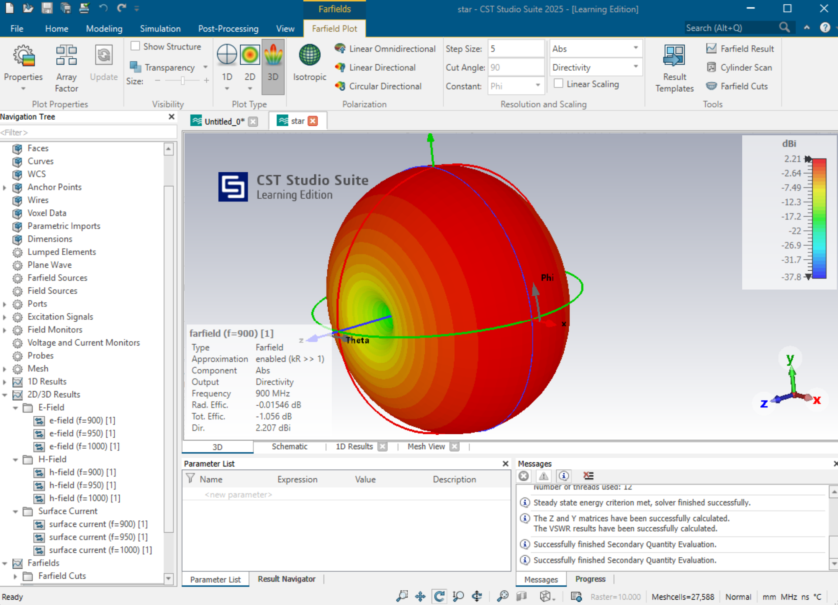
Task: Adjust the transparency Size slider
Action: [x=183, y=81]
